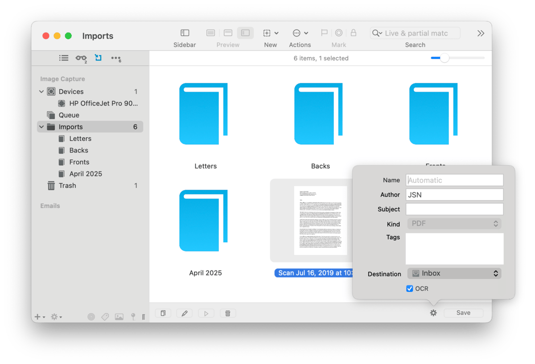Click the duplicate pages icon button

(163, 313)
